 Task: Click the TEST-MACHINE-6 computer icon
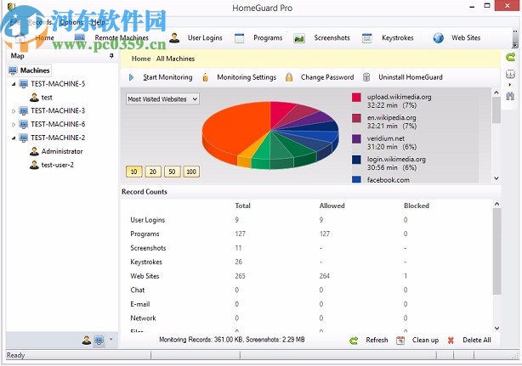(x=24, y=124)
